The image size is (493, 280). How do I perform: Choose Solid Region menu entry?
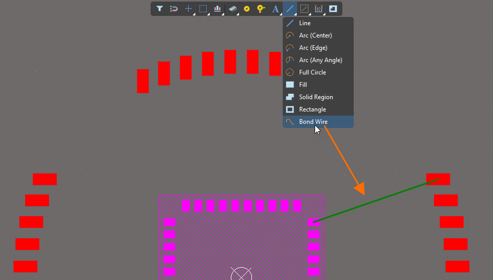coord(318,97)
